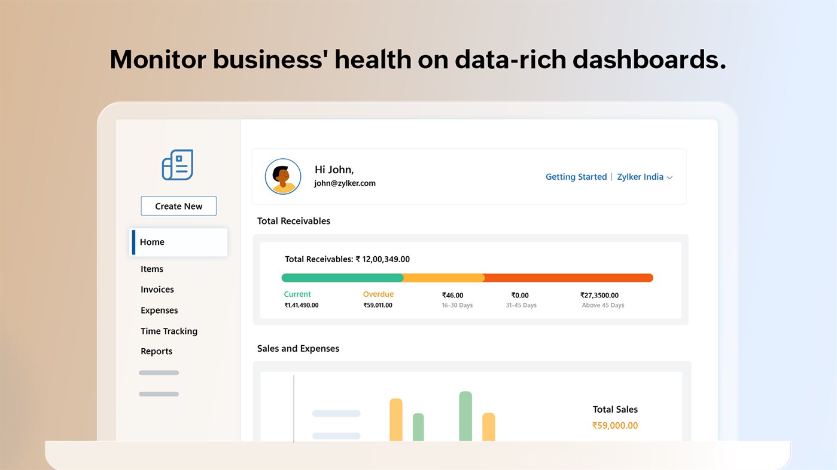837x470 pixels.
Task: Open the Time Tracking section
Action: 169,331
